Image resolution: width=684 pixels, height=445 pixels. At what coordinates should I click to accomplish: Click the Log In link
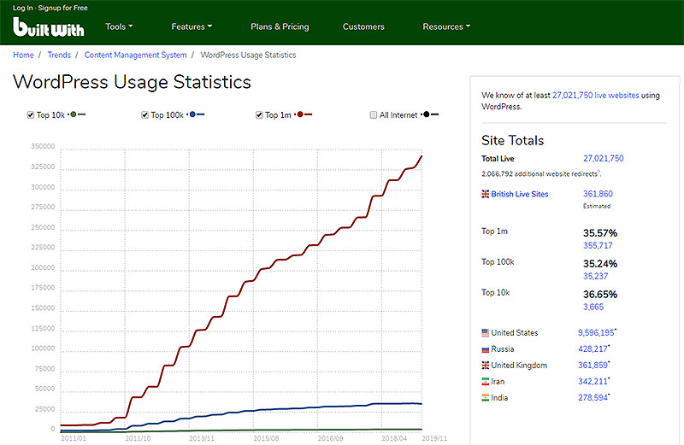(23, 8)
